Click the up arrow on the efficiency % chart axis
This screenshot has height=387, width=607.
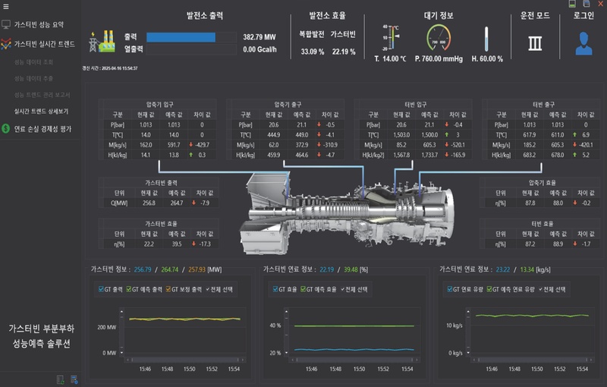click(287, 311)
